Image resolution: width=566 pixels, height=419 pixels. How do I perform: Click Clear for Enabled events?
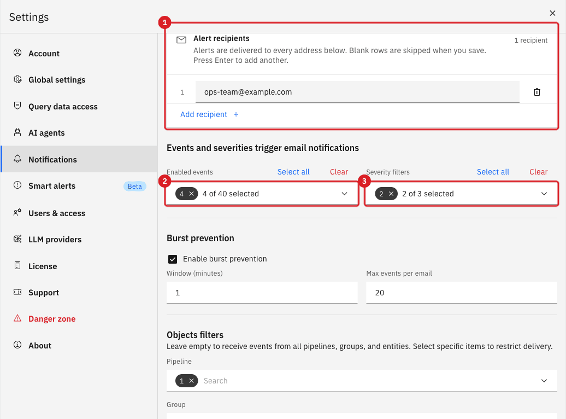click(x=339, y=172)
